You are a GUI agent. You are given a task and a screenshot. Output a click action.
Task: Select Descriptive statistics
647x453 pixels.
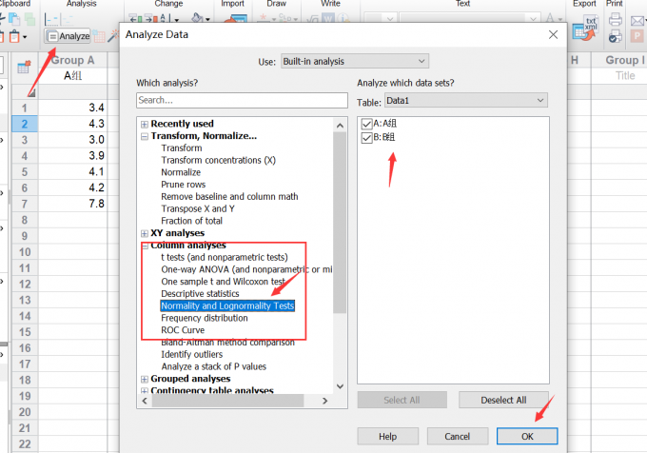click(200, 294)
